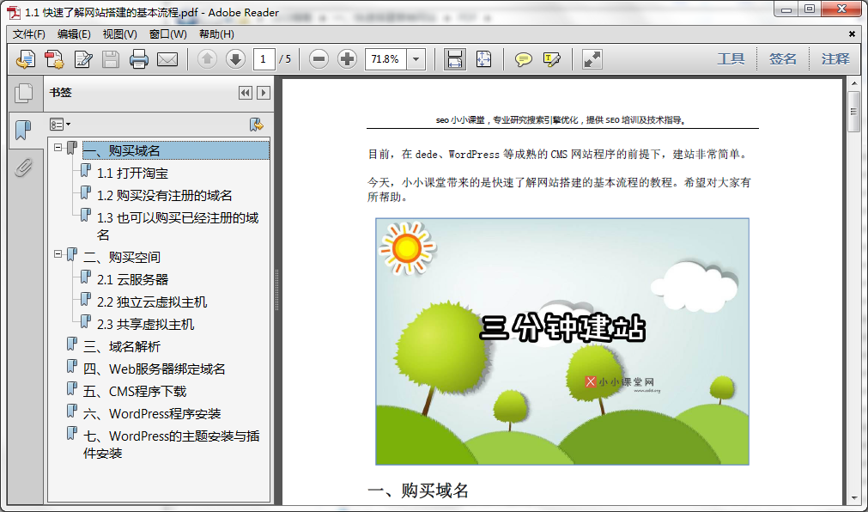The width and height of the screenshot is (868, 512).
Task: Select the Highlight text tool
Action: coord(552,58)
